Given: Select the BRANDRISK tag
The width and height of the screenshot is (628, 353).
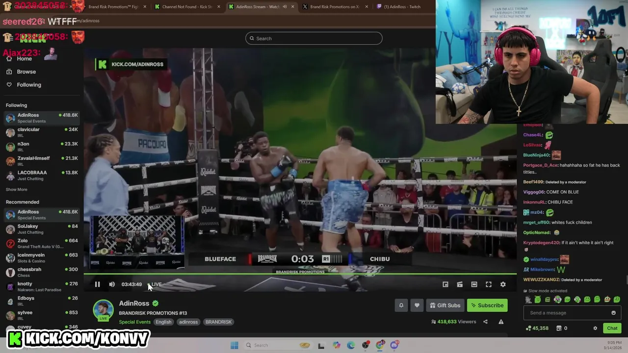Looking at the screenshot, I should (218, 322).
